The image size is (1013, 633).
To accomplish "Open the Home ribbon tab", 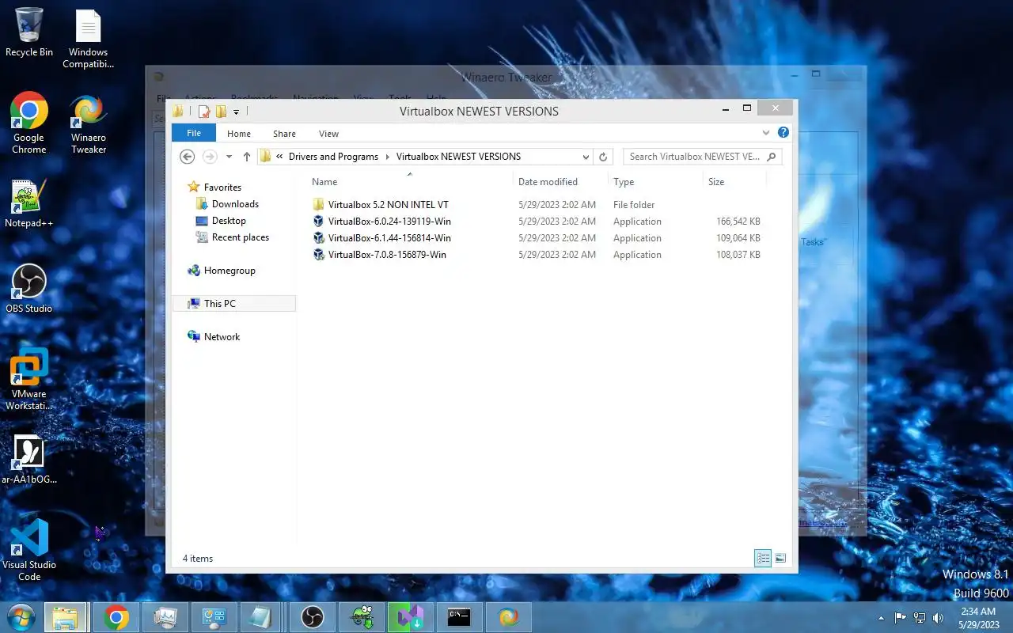I will 239,134.
